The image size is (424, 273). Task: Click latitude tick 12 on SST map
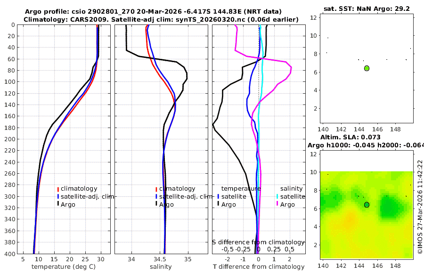[x=313, y=17]
